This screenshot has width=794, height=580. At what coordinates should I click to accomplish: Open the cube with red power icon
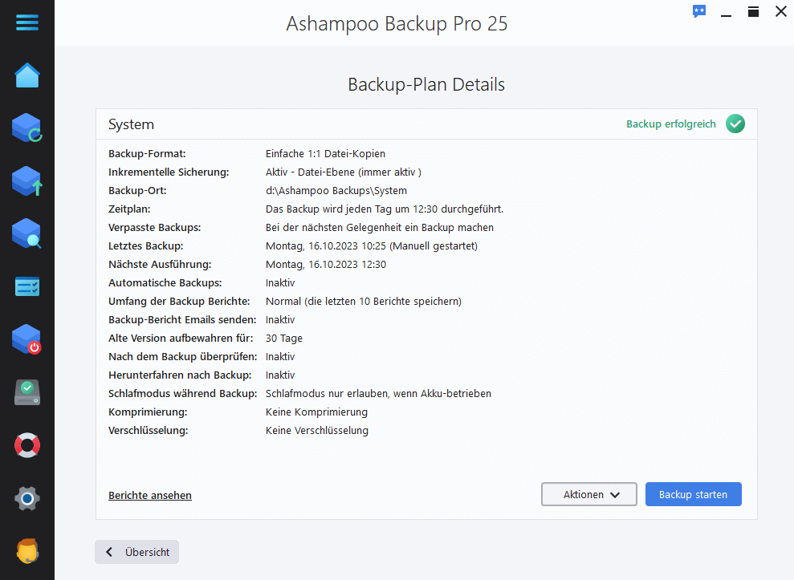tap(26, 339)
